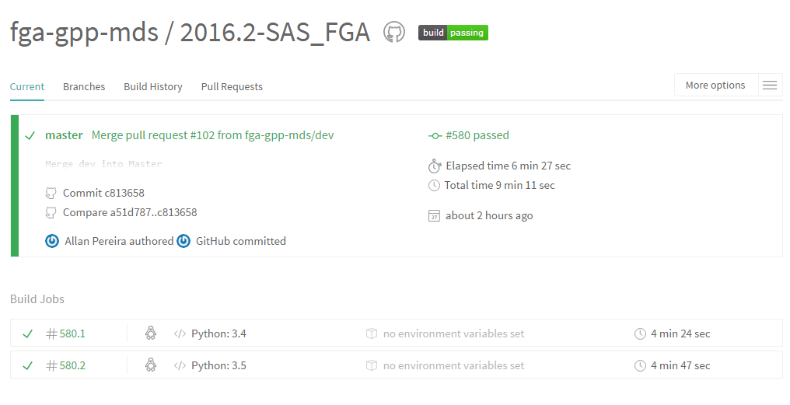Open the Commit c813658 link
The width and height of the screenshot is (790, 405).
[x=103, y=193]
